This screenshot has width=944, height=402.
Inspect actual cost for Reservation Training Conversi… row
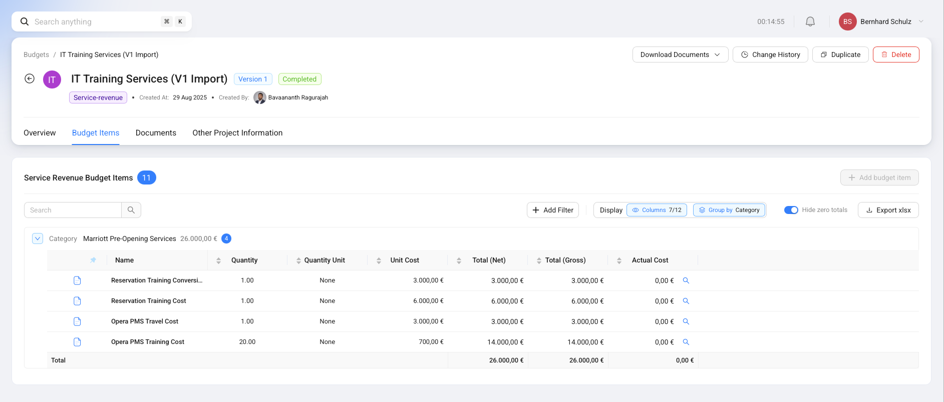686,280
